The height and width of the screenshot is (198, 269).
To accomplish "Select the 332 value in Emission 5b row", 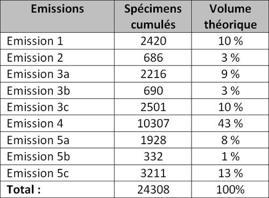I will point(153,157).
